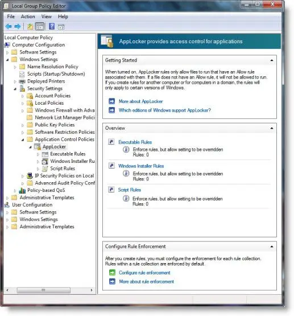
Task: Select Software Restriction Policies in the tree
Action: click(65, 132)
